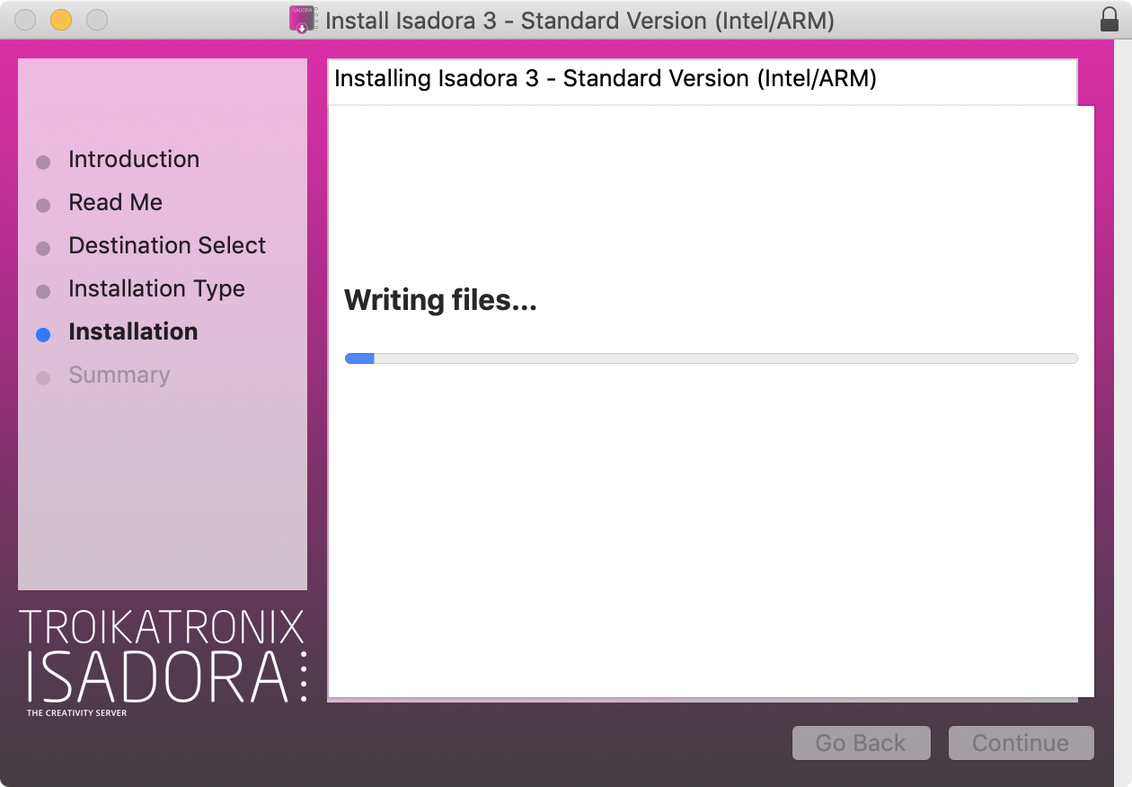Screen dimensions: 1132x787
Task: Select the Installation step
Action: point(133,332)
